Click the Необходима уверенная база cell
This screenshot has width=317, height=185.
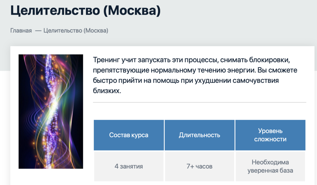[270, 166]
